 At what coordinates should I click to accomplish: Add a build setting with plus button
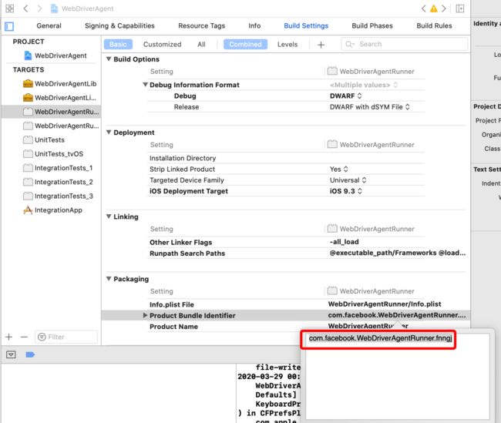tap(321, 45)
